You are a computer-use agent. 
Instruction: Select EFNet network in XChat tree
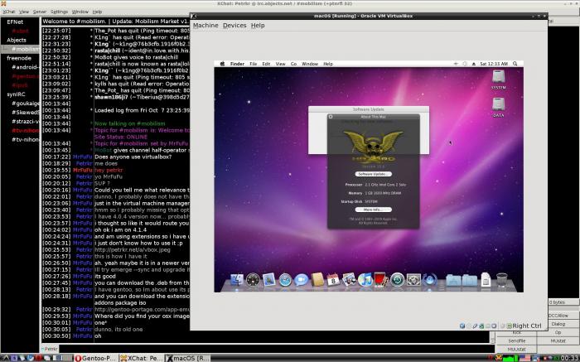[15, 22]
